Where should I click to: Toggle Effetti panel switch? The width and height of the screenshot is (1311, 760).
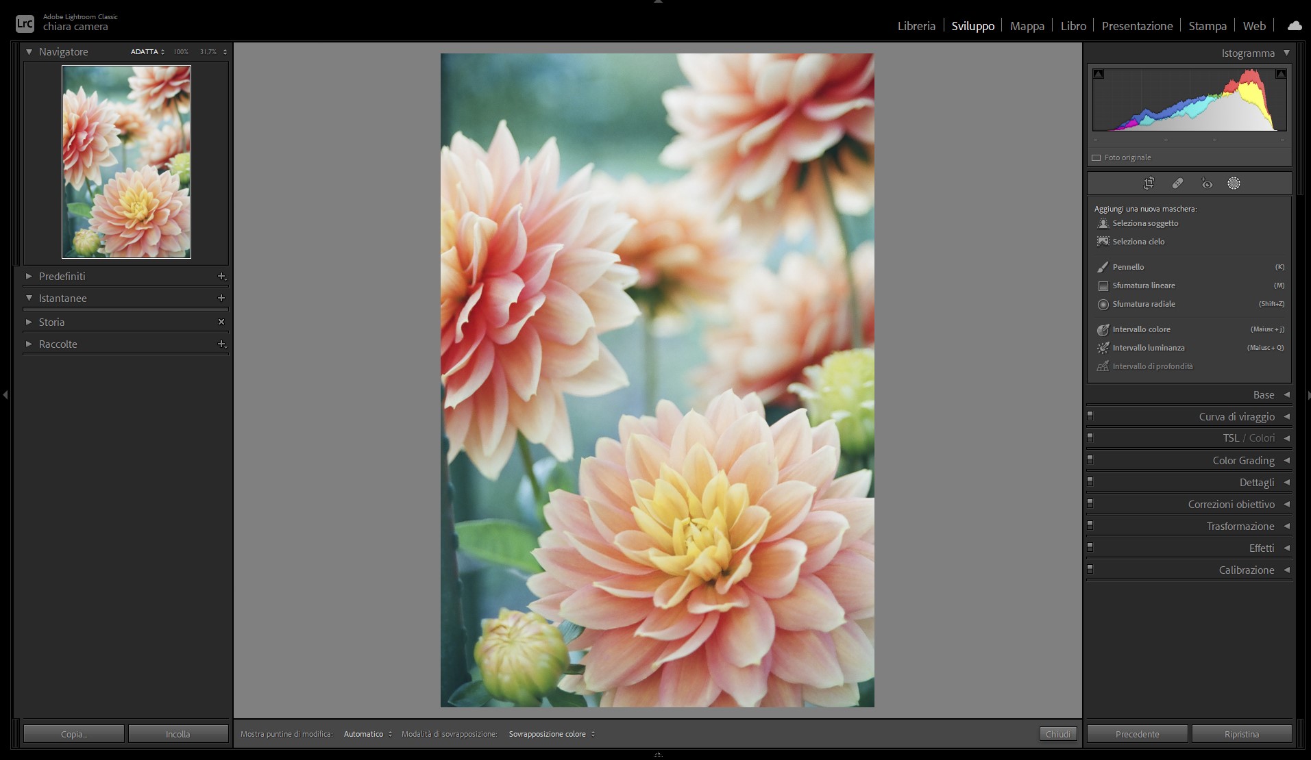[1090, 546]
